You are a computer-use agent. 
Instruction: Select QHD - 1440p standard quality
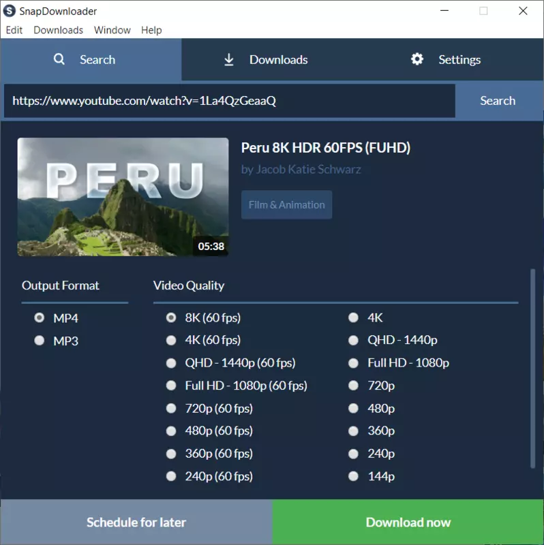(x=353, y=340)
